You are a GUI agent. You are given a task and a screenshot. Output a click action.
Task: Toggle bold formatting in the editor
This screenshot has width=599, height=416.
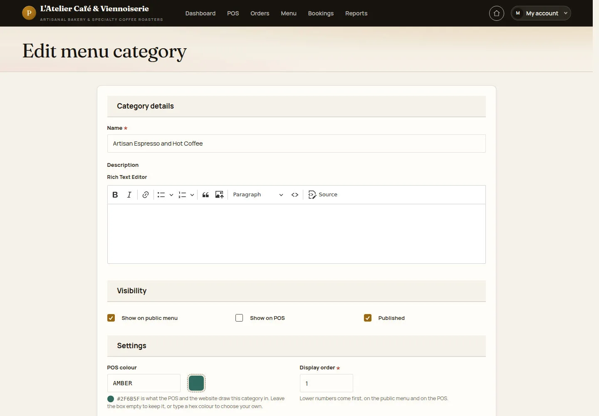[115, 195]
